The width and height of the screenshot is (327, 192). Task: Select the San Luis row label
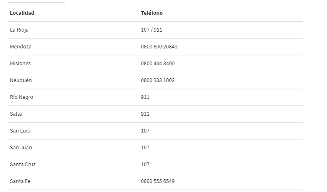point(20,131)
